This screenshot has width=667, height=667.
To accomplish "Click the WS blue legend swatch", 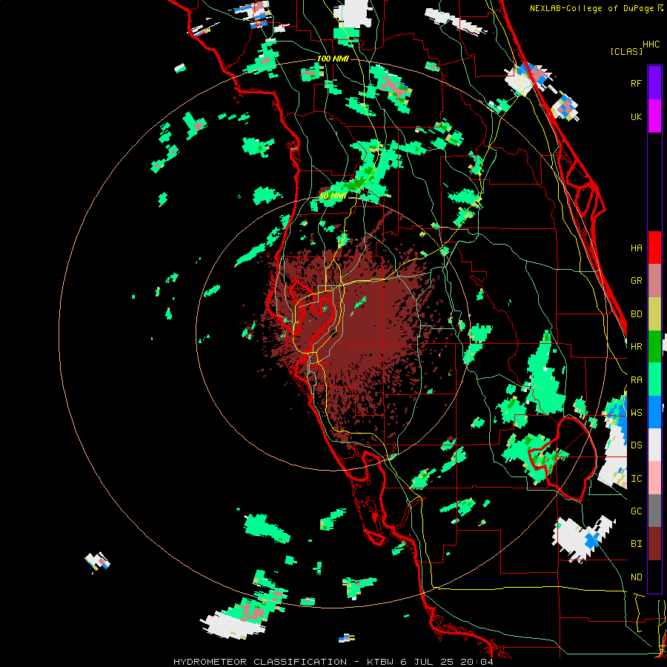I will pos(654,412).
